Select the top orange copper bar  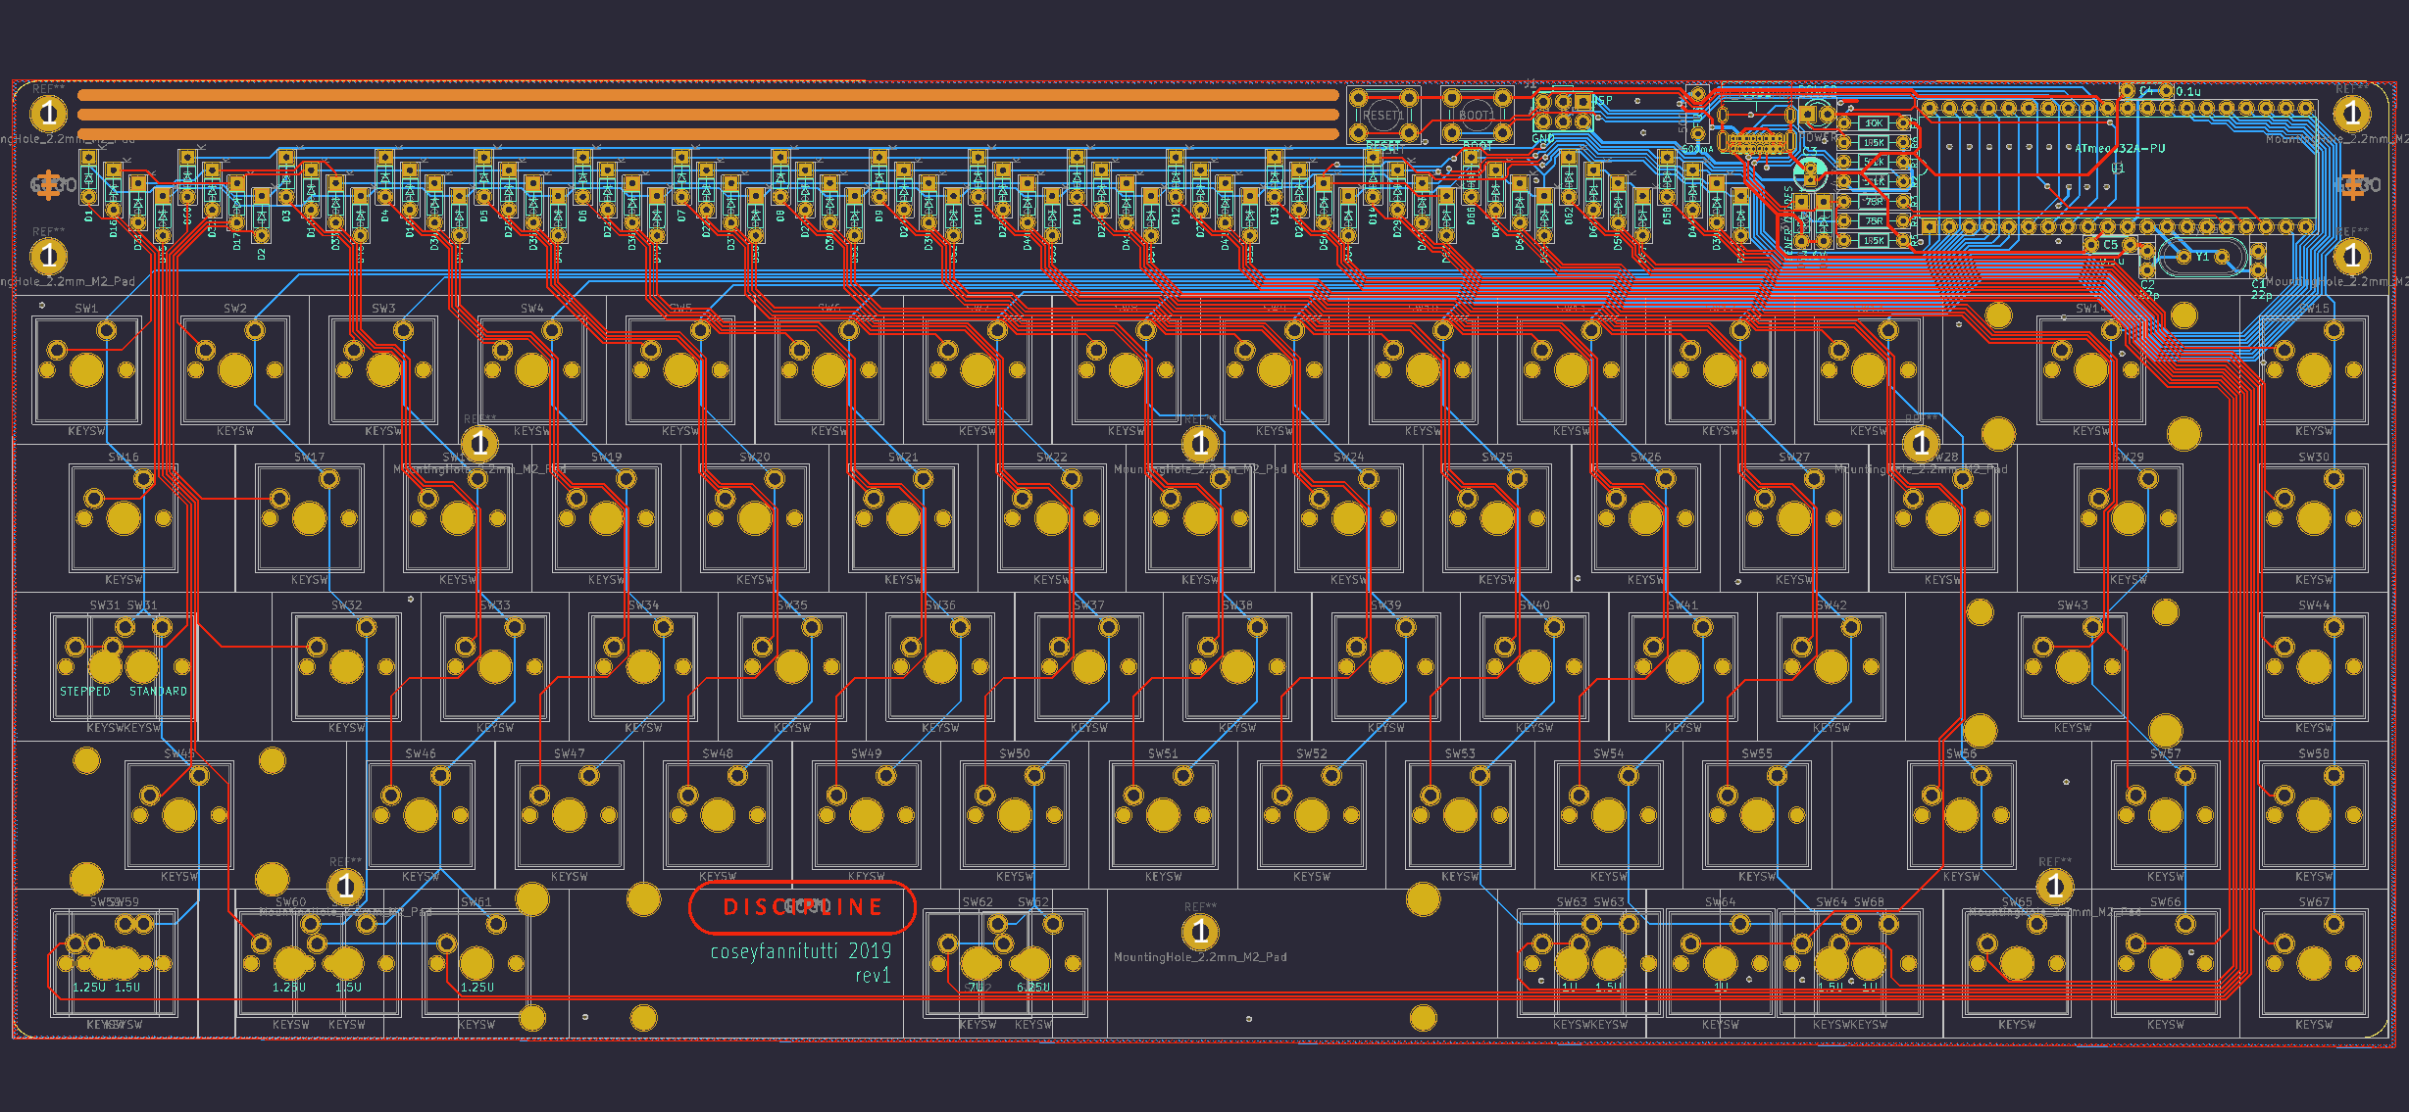click(x=707, y=95)
